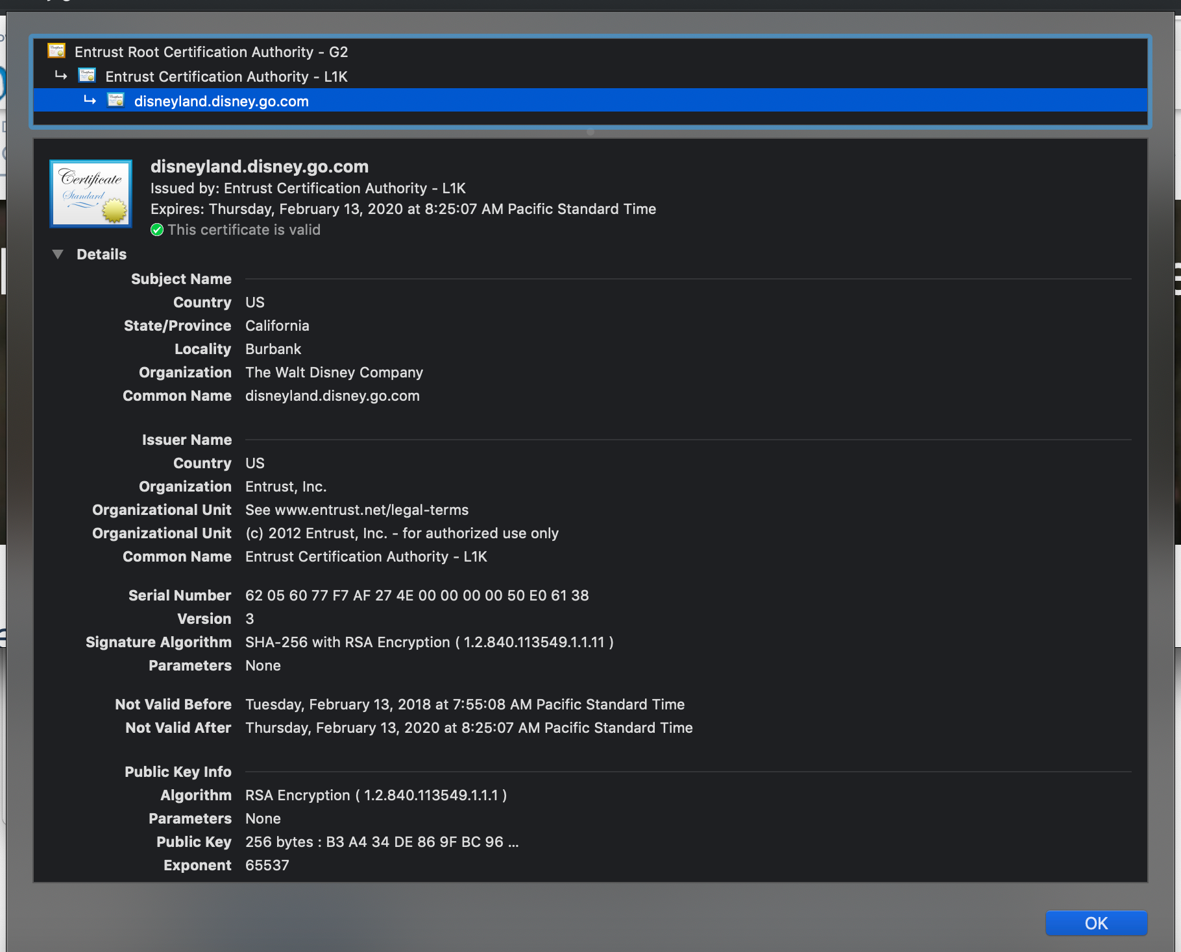This screenshot has height=952, width=1181.
Task: Click the certificate title disneyland.disney.go.com heading
Action: coord(260,167)
